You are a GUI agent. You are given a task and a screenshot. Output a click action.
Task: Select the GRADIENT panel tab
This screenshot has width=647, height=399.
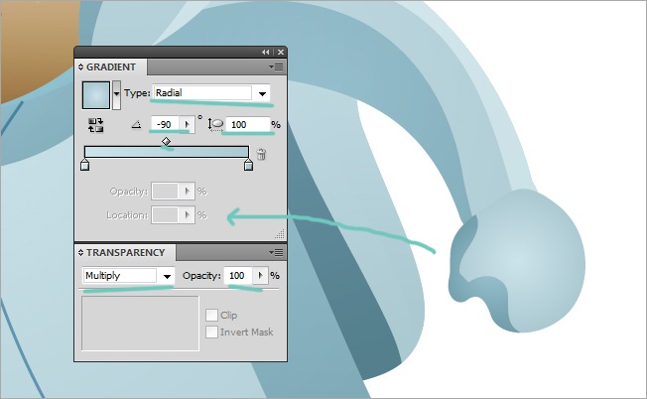[x=111, y=66]
